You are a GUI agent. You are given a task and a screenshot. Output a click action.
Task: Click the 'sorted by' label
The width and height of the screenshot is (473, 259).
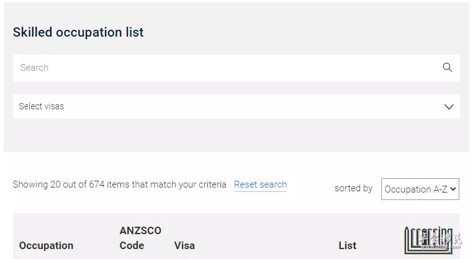click(x=353, y=188)
